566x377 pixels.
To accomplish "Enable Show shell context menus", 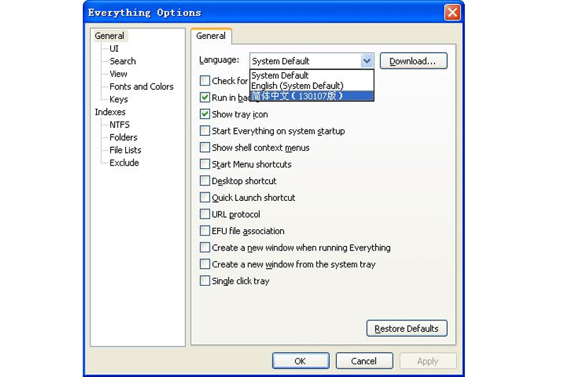I will pyautogui.click(x=204, y=147).
